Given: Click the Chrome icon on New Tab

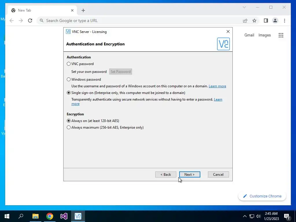Looking at the screenshot, I should tap(13, 10).
